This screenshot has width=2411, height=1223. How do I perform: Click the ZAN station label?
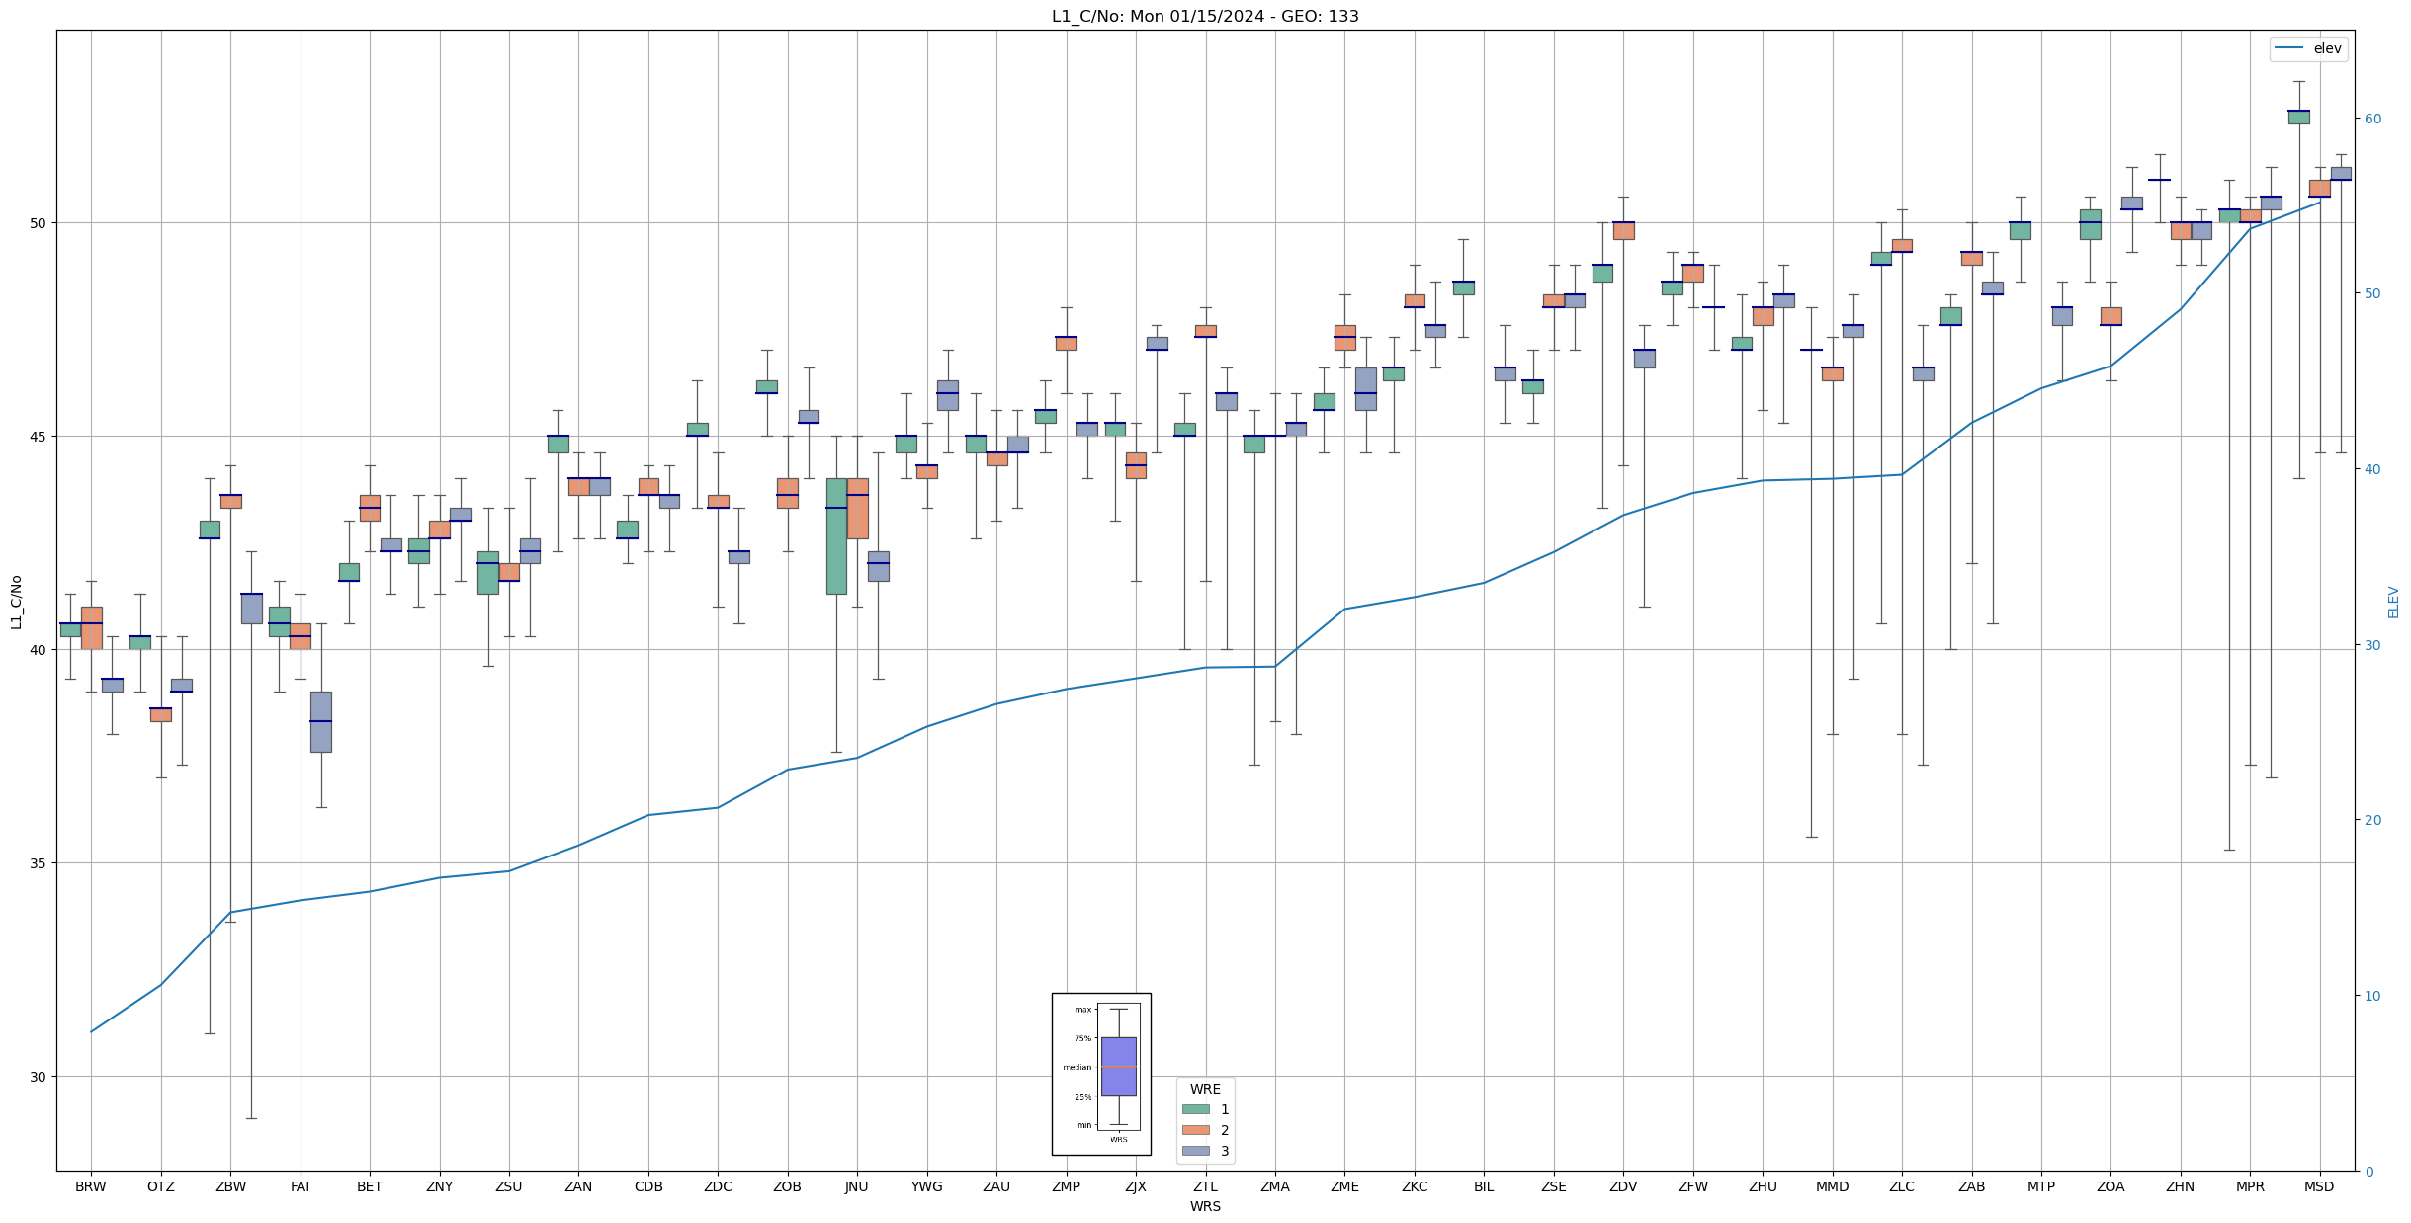click(x=578, y=1186)
